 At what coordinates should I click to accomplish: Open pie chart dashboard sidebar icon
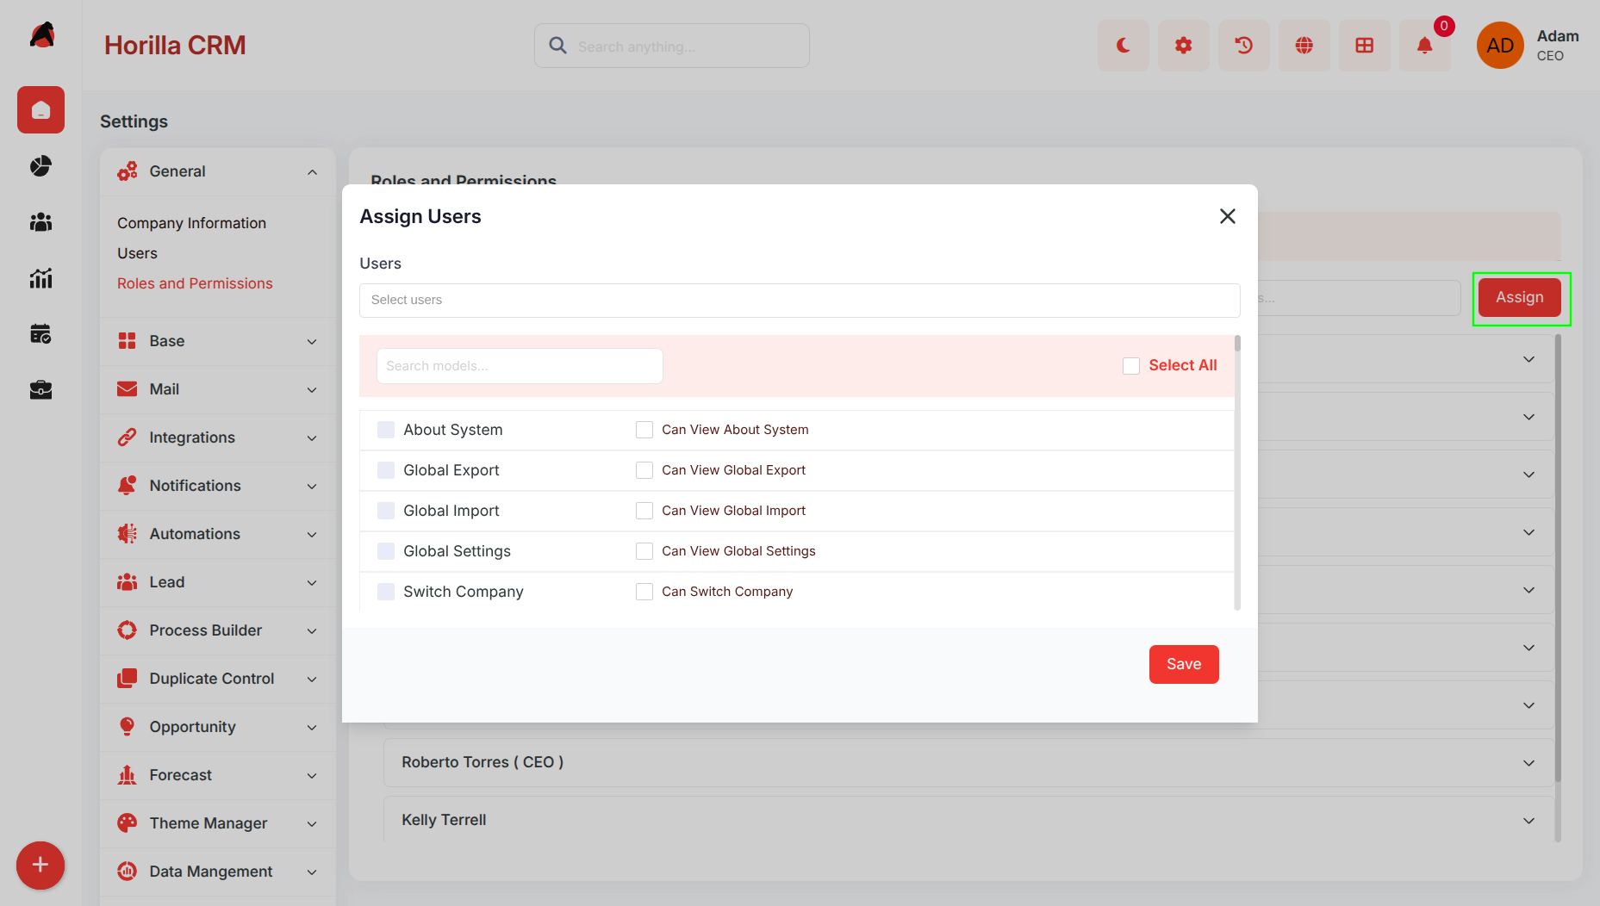click(x=40, y=165)
